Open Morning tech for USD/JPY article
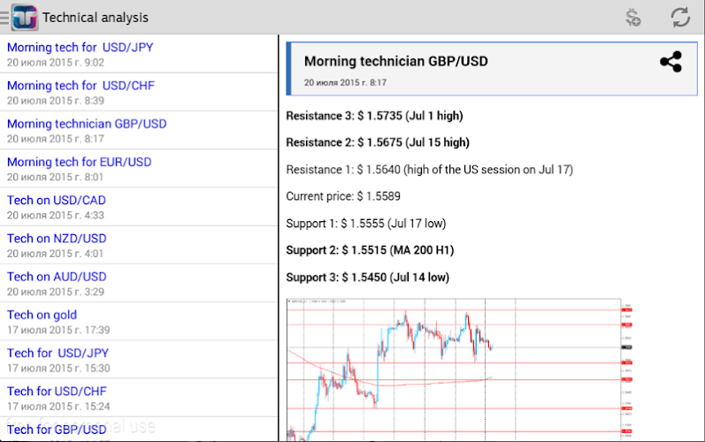Viewport: 705px width, 442px height. point(139,53)
